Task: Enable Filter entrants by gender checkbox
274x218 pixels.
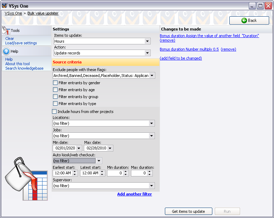Action: pos(55,83)
